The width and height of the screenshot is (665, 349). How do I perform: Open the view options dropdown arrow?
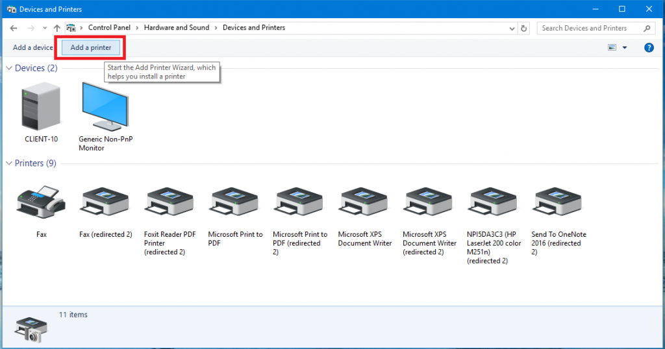click(x=625, y=47)
